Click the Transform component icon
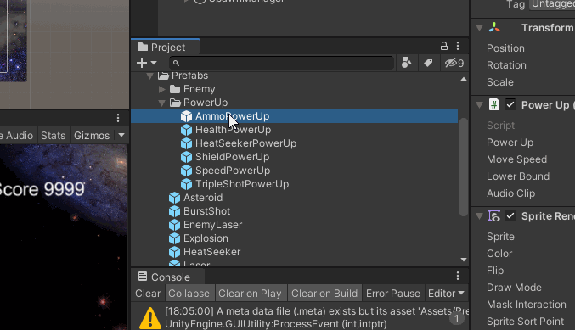Image resolution: width=575 pixels, height=330 pixels. 494,27
